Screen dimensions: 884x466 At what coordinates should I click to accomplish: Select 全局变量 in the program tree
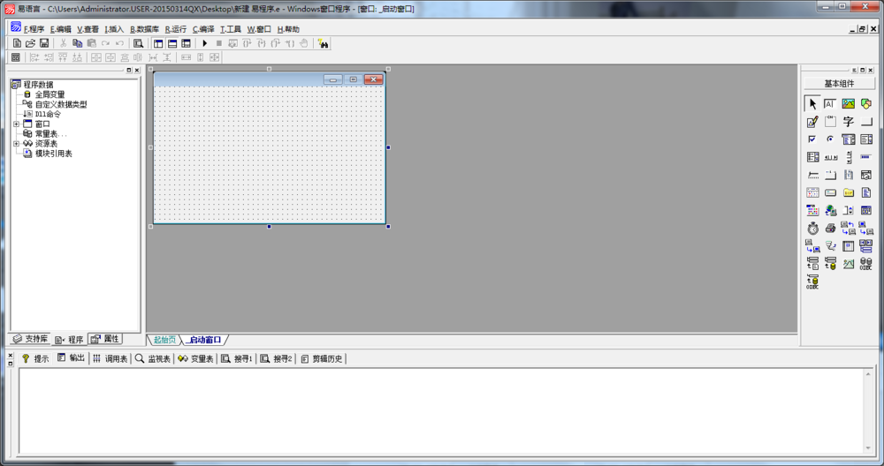[x=50, y=94]
